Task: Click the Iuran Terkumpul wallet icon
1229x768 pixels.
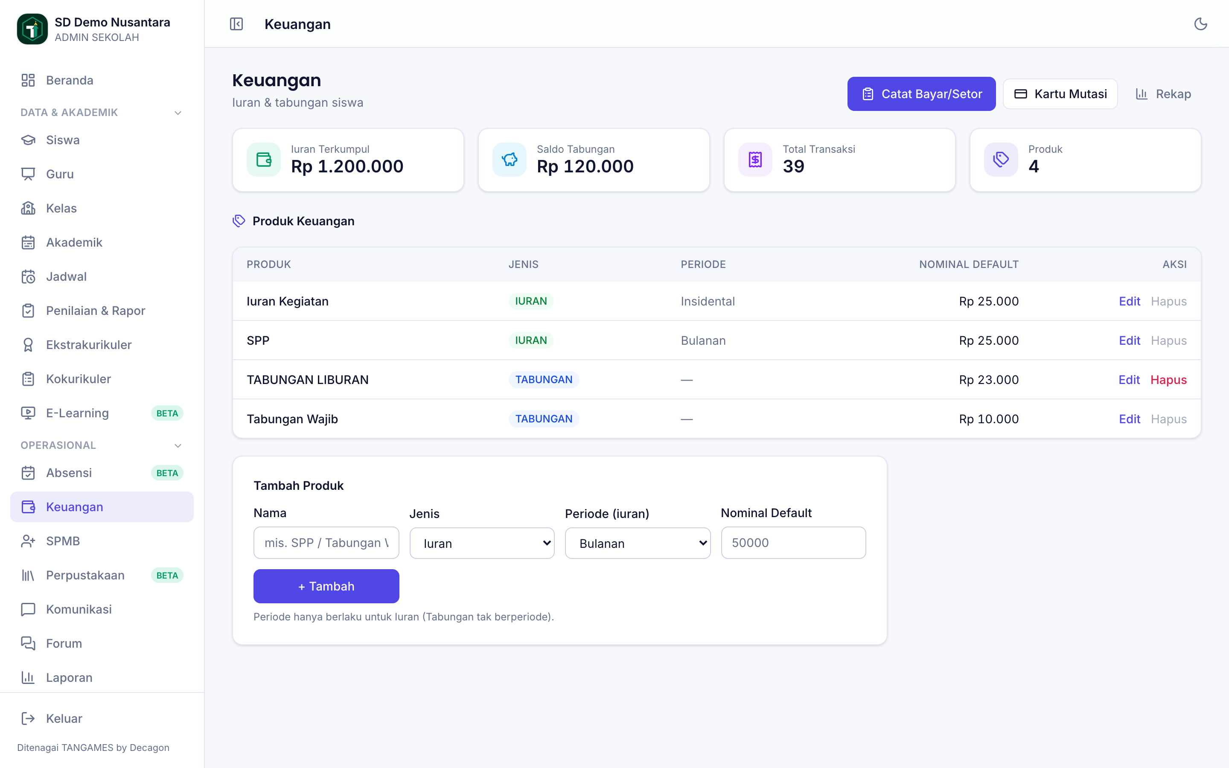Action: [264, 160]
